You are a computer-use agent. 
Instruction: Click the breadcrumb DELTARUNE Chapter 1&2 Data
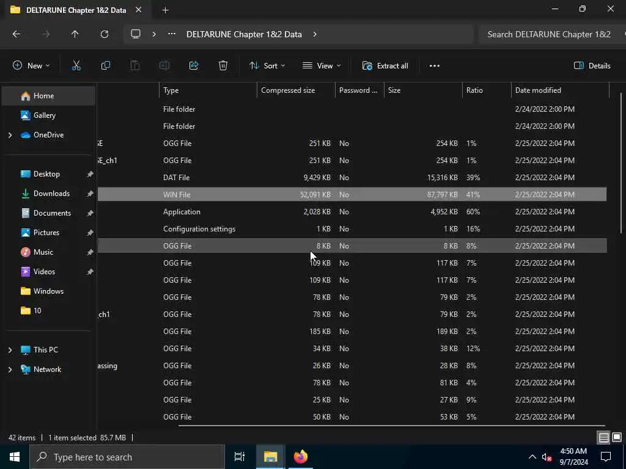[x=244, y=34]
